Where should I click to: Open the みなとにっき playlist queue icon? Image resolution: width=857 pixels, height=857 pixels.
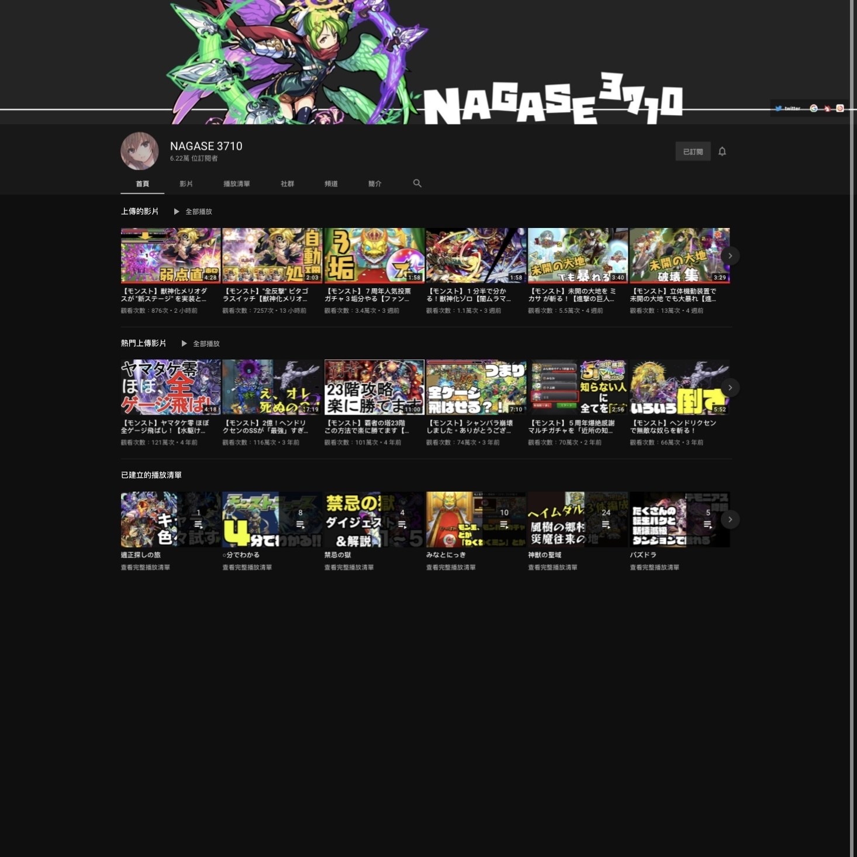504,524
